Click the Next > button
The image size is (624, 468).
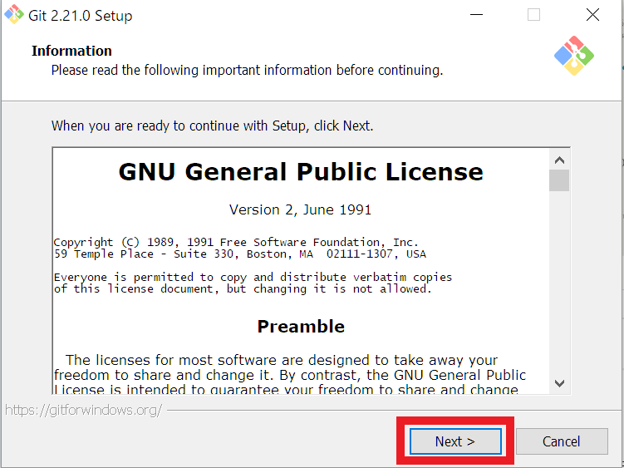pos(455,441)
